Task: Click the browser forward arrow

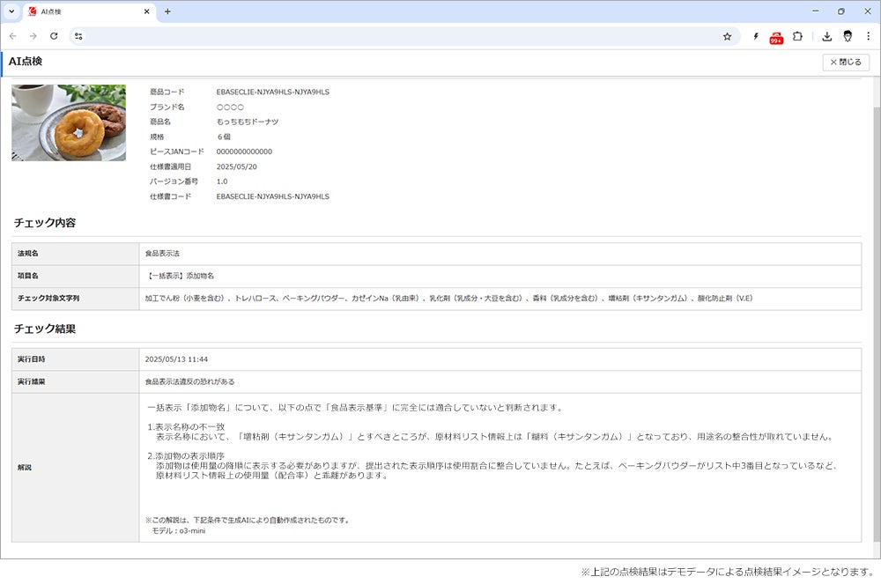Action: tap(33, 36)
